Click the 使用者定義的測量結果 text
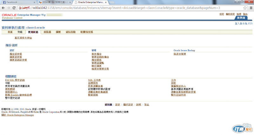 click(x=17, y=86)
